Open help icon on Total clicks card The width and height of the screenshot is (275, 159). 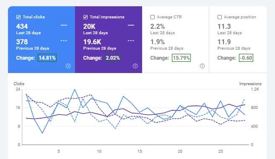click(68, 66)
